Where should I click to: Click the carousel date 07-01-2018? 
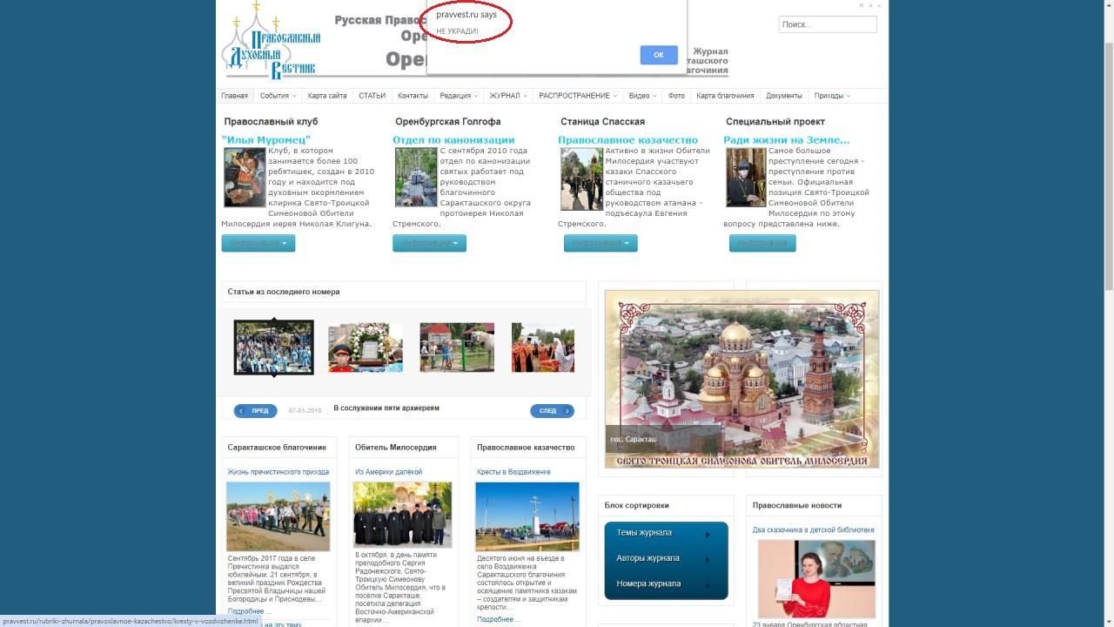(305, 410)
